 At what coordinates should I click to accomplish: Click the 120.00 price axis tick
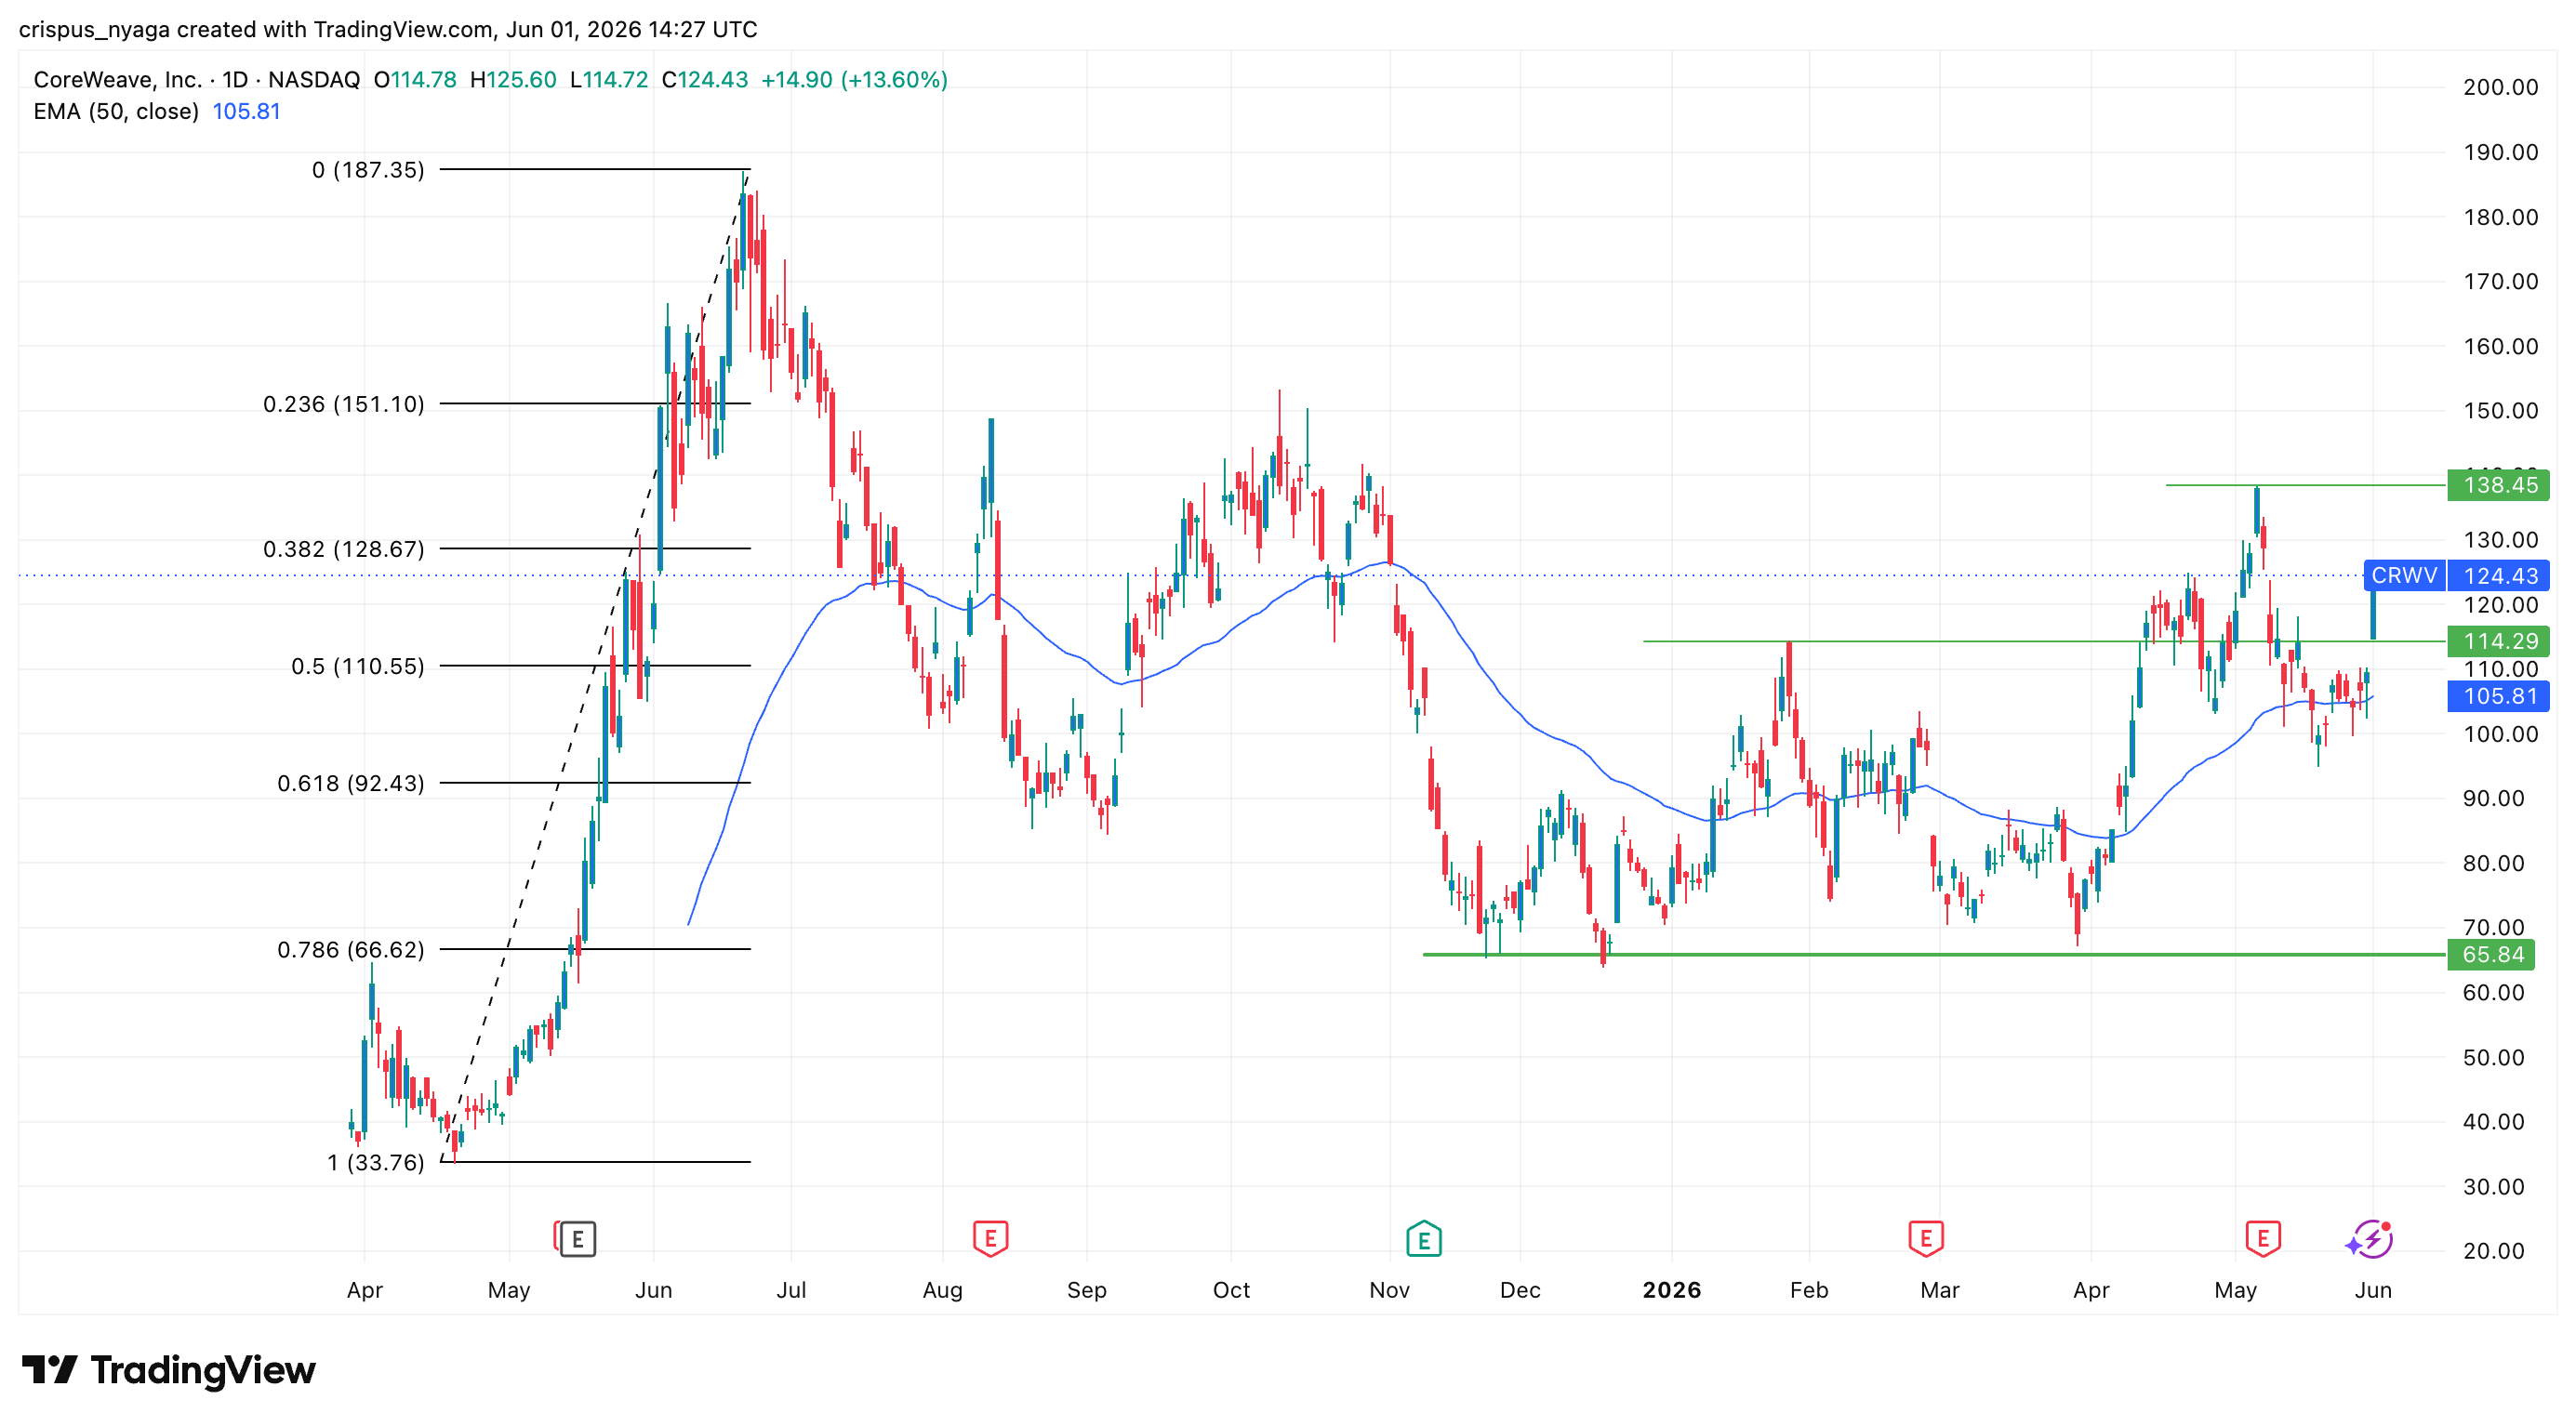2500,604
